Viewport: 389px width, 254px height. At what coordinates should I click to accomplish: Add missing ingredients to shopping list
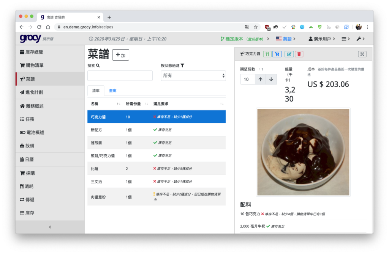277,54
